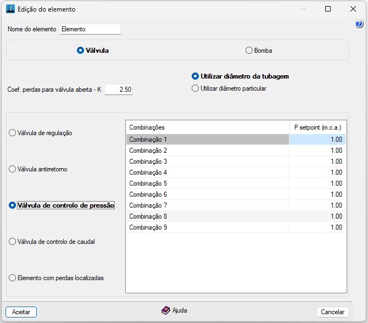The width and height of the screenshot is (368, 323).
Task: Click the Nome do elemento text field
Action: (90, 29)
